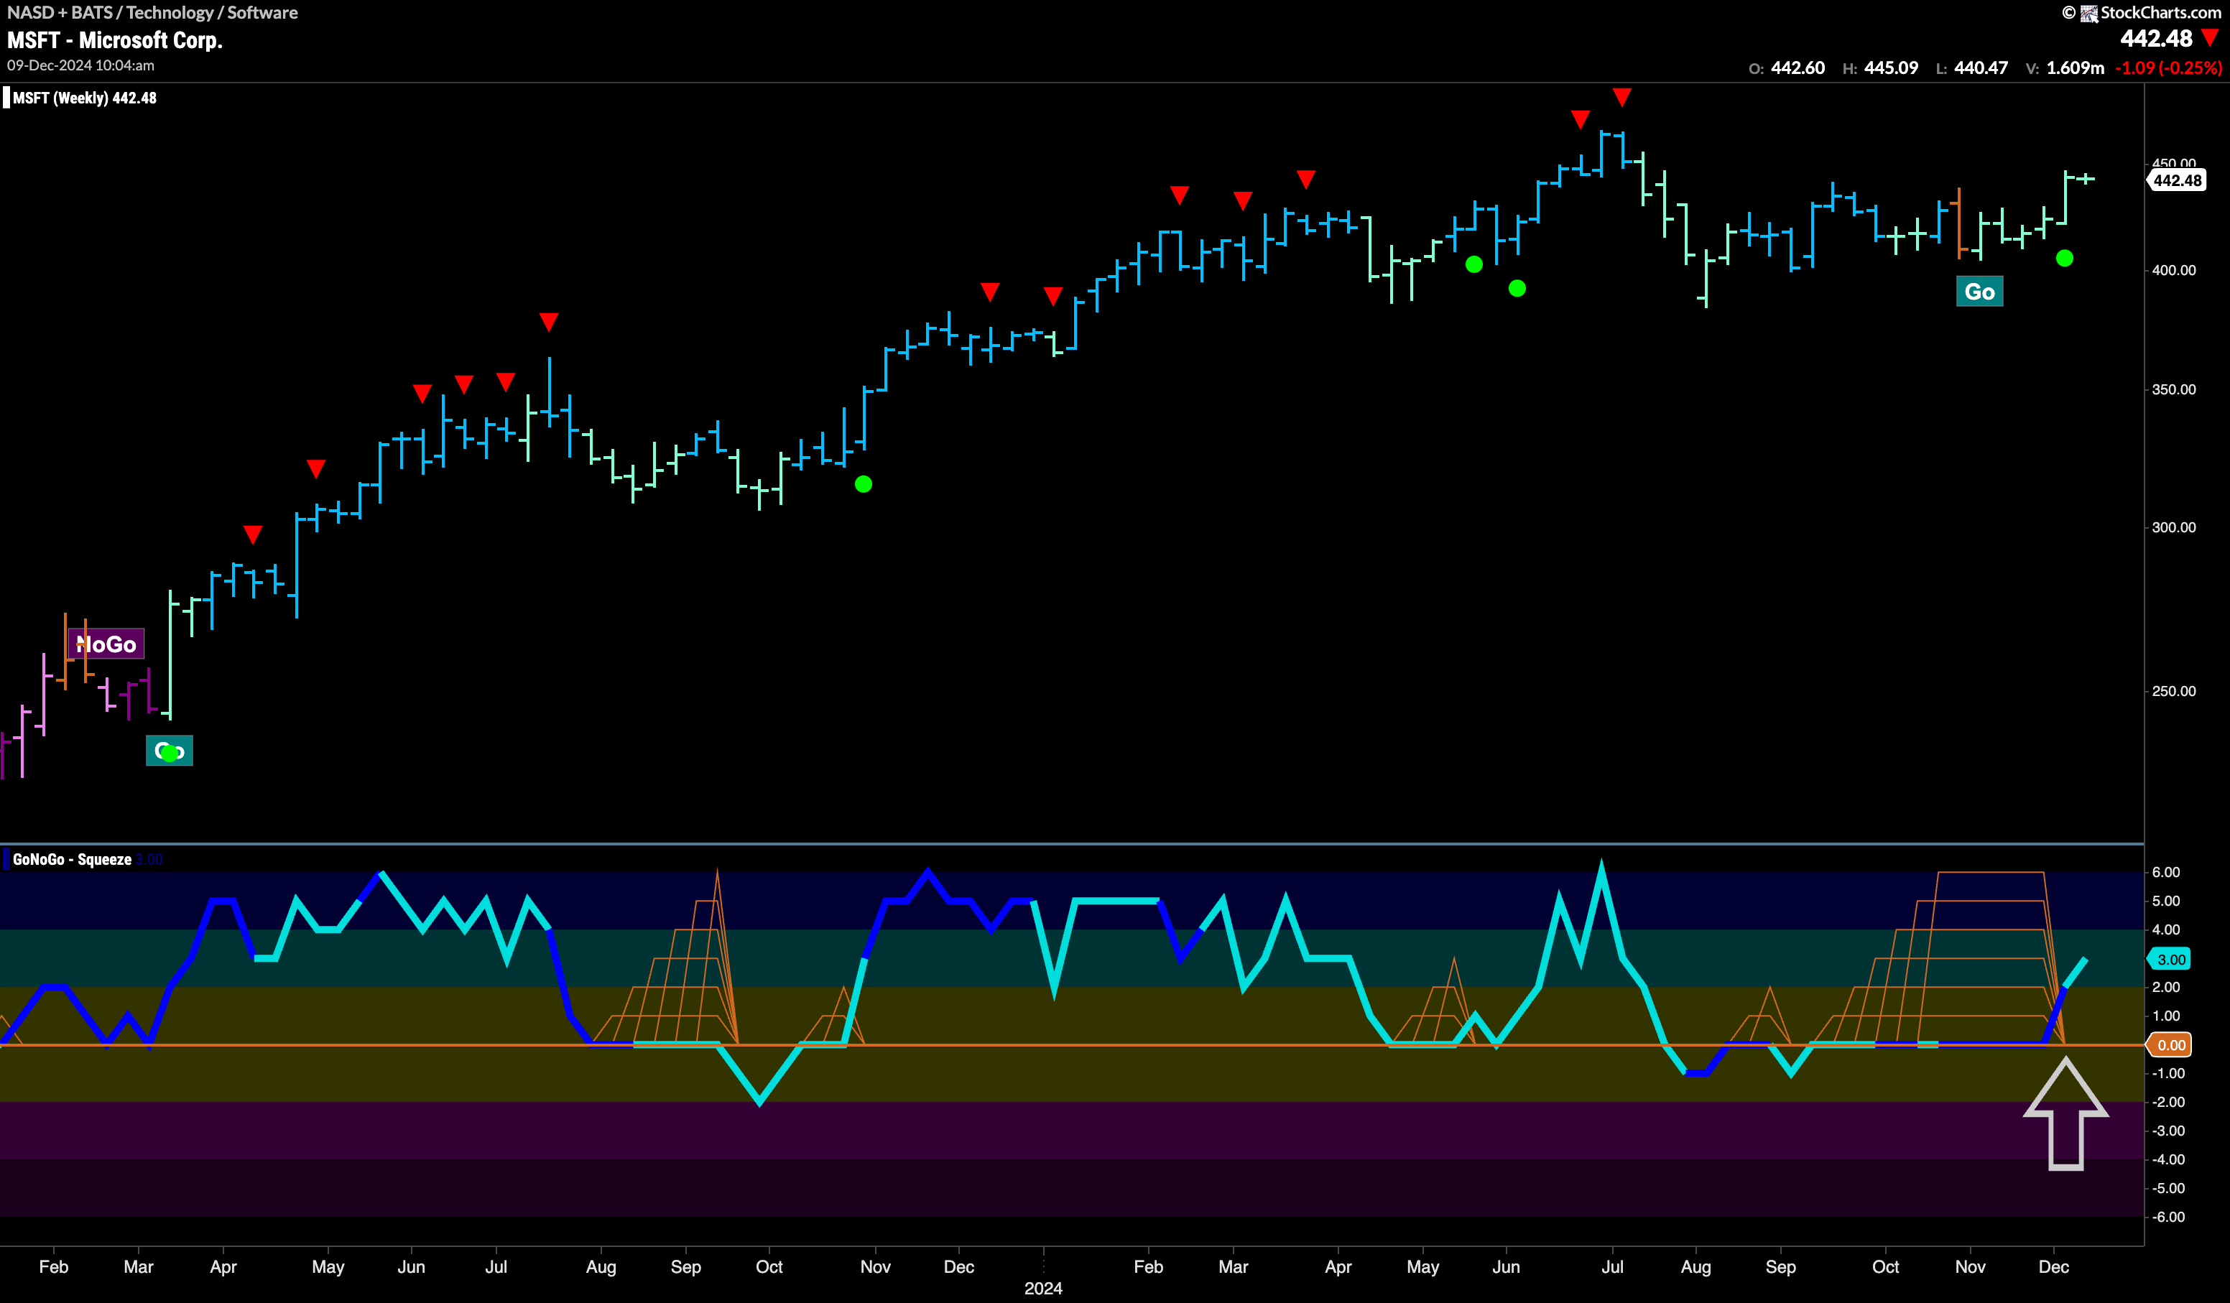Click the low value L: 440.47
The image size is (2230, 1303).
click(x=1971, y=68)
